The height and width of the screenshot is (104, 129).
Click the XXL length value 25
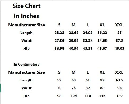click(119, 33)
